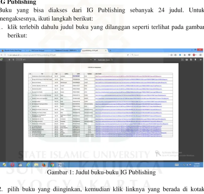The height and width of the screenshot is (194, 204).
Task: Go to next PDF page arrow
Action: [x=13, y=60]
